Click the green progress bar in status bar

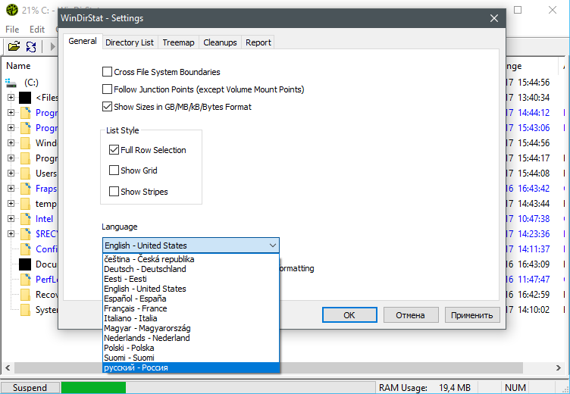click(93, 388)
